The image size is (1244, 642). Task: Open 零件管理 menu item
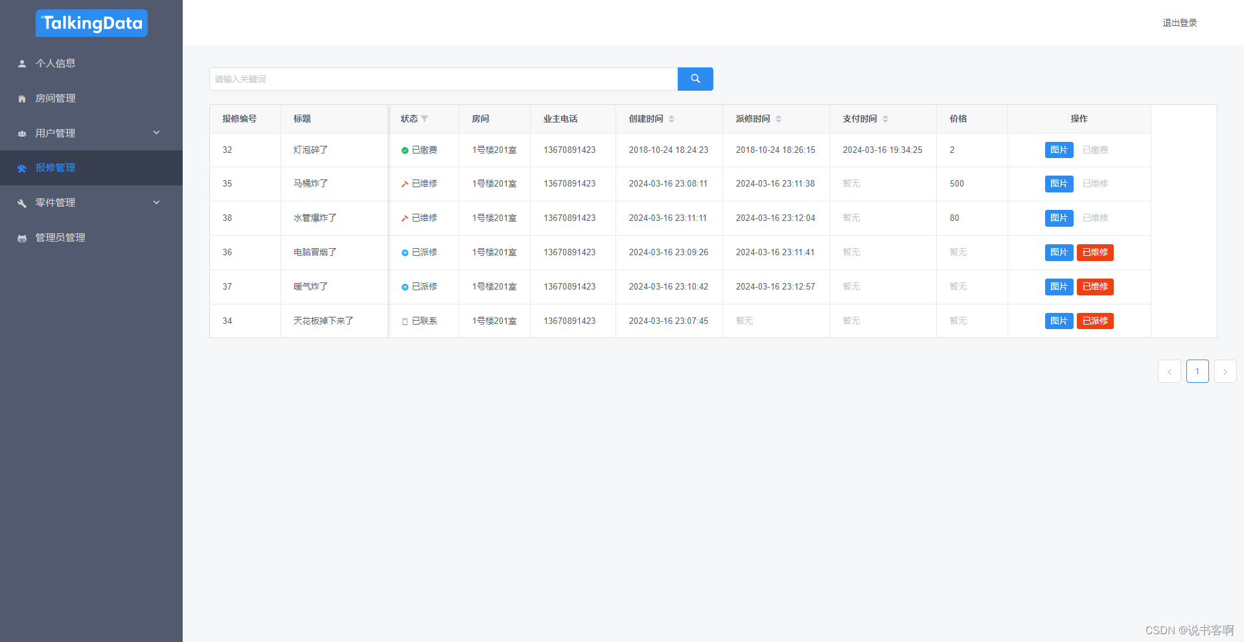(x=91, y=203)
